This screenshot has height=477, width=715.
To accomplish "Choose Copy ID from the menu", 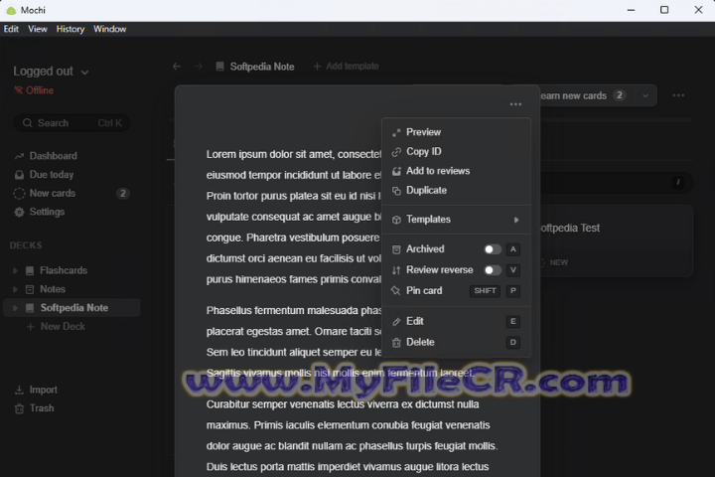I will pyautogui.click(x=456, y=151).
